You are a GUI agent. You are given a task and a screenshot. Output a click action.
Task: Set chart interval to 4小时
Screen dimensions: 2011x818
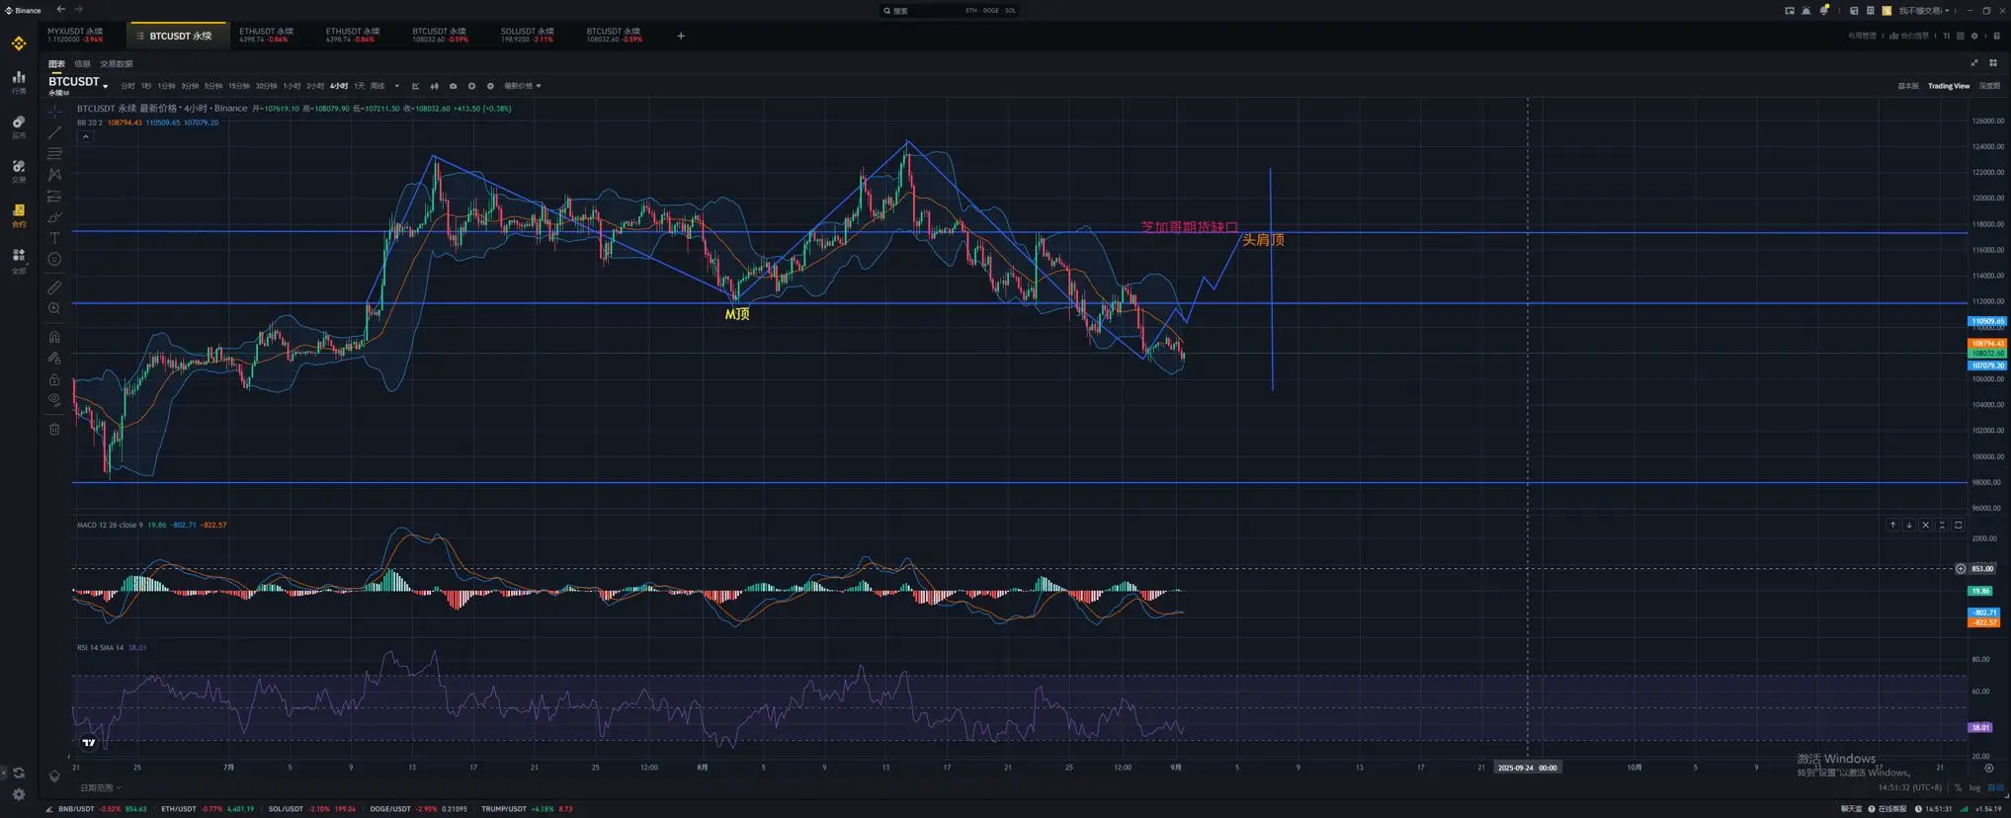339,86
